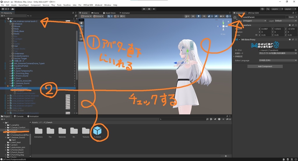
Task: Open draw mode shading dropdown in Scene
Action: (187, 16)
